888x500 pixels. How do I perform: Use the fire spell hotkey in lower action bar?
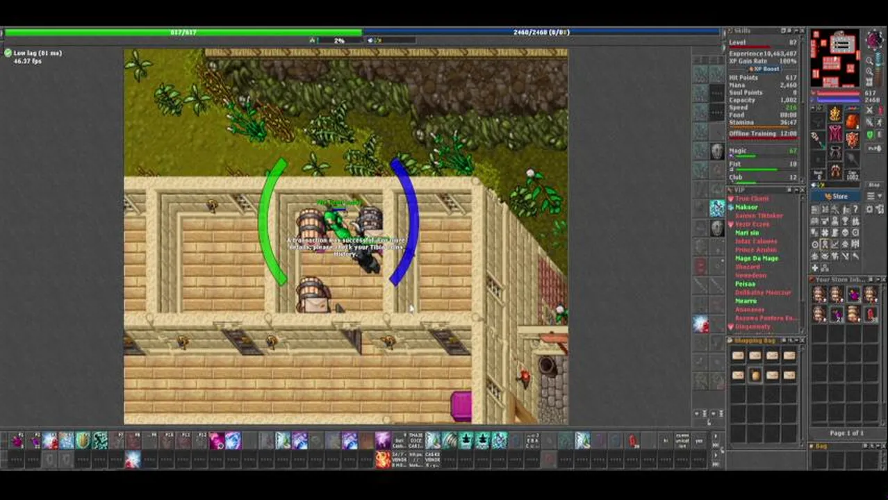[383, 458]
